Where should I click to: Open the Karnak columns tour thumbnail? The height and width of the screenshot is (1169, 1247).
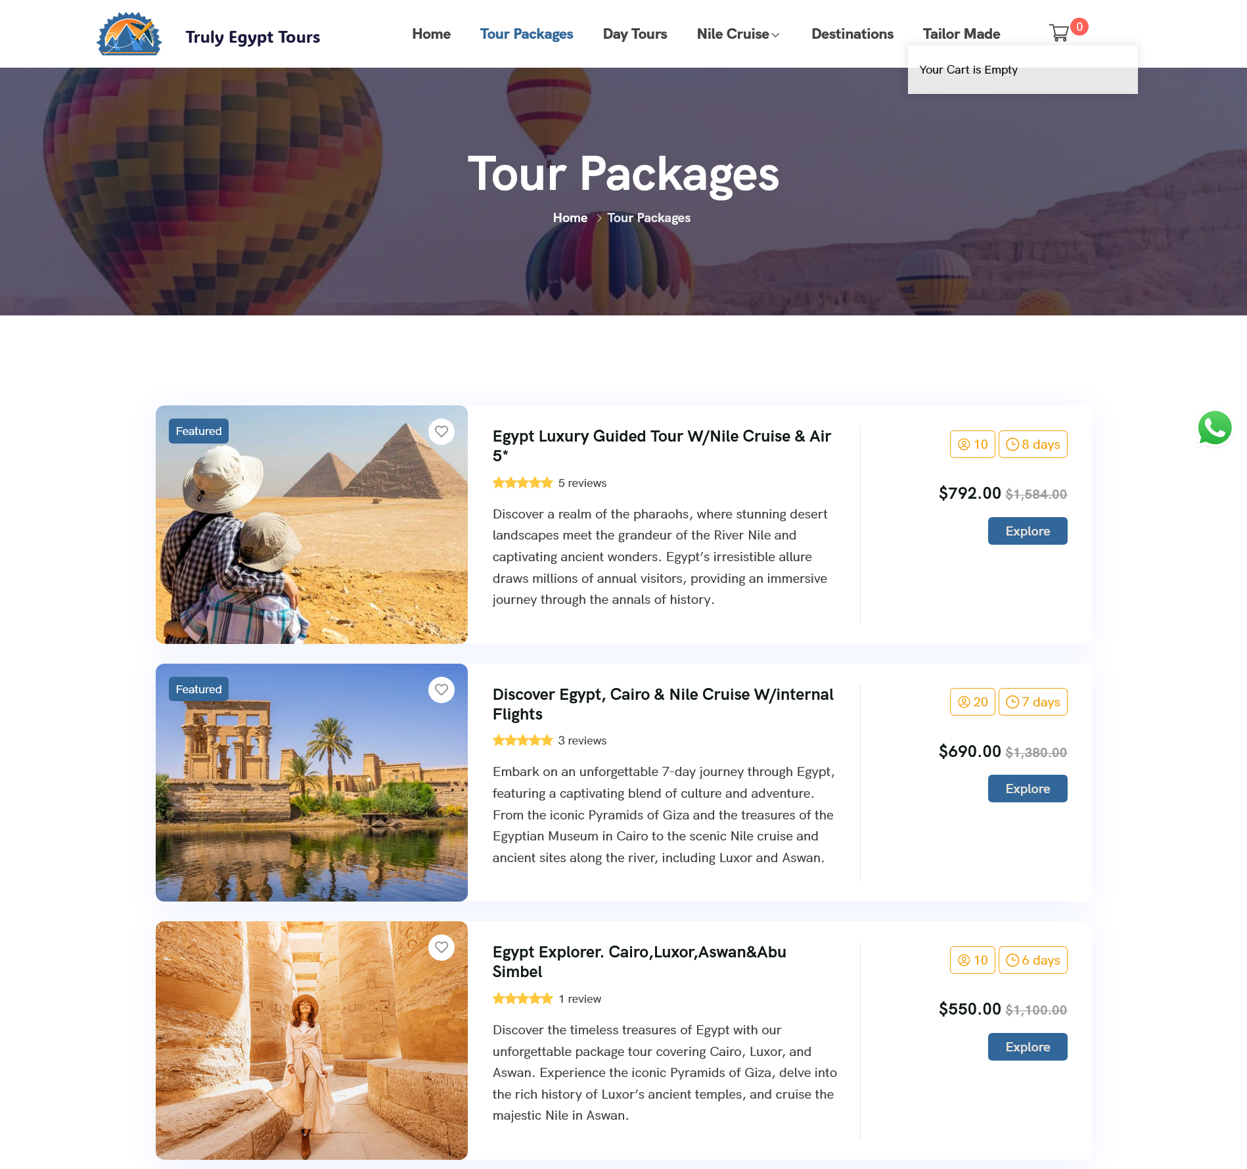coord(311,1040)
